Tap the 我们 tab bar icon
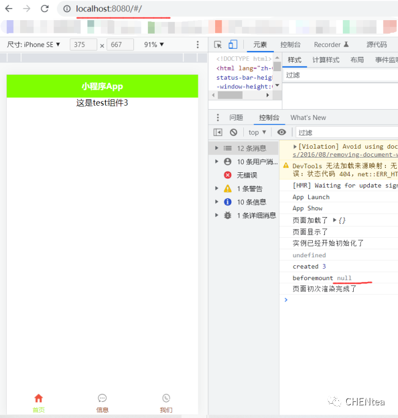Screen dimensions: 398x418 pyautogui.click(x=166, y=398)
